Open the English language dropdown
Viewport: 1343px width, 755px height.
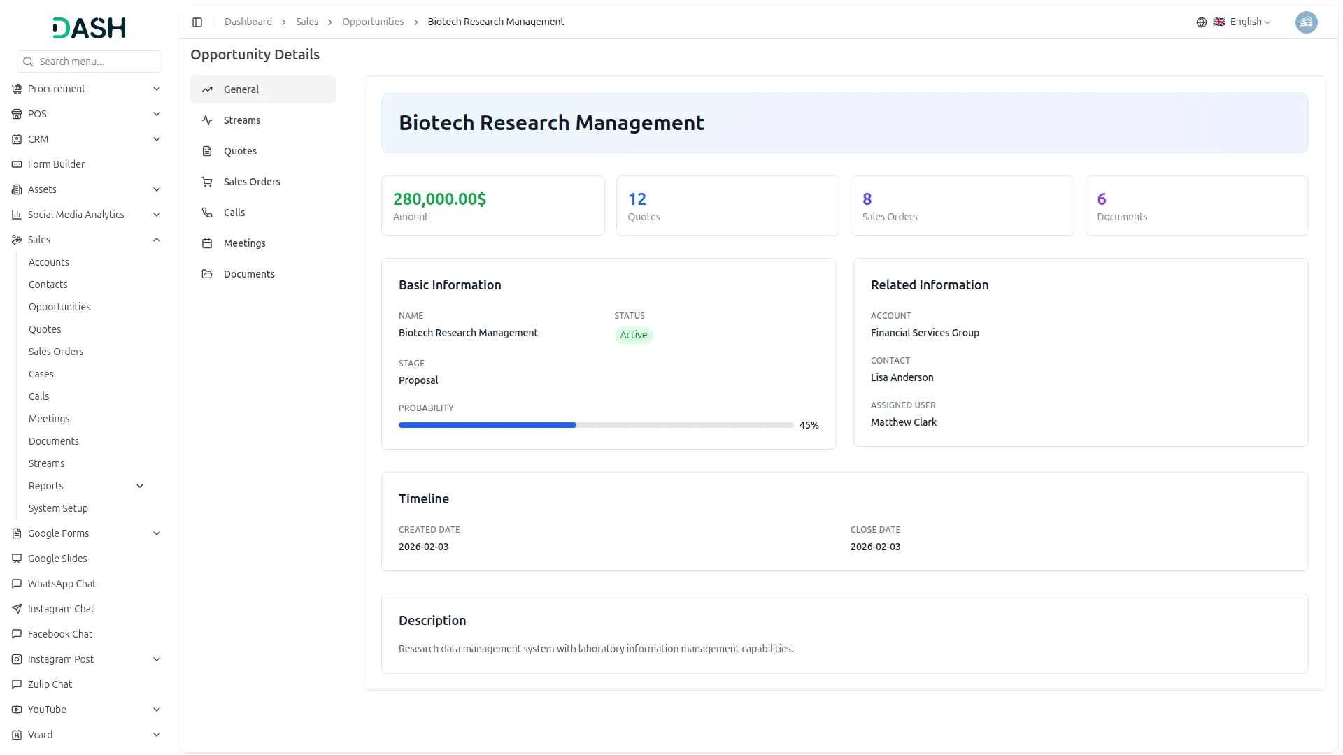tap(1249, 22)
